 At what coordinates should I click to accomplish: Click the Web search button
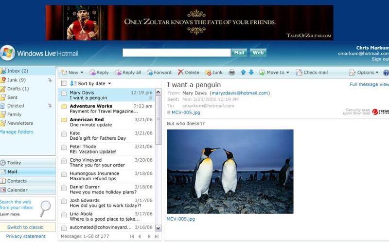pyautogui.click(x=258, y=53)
